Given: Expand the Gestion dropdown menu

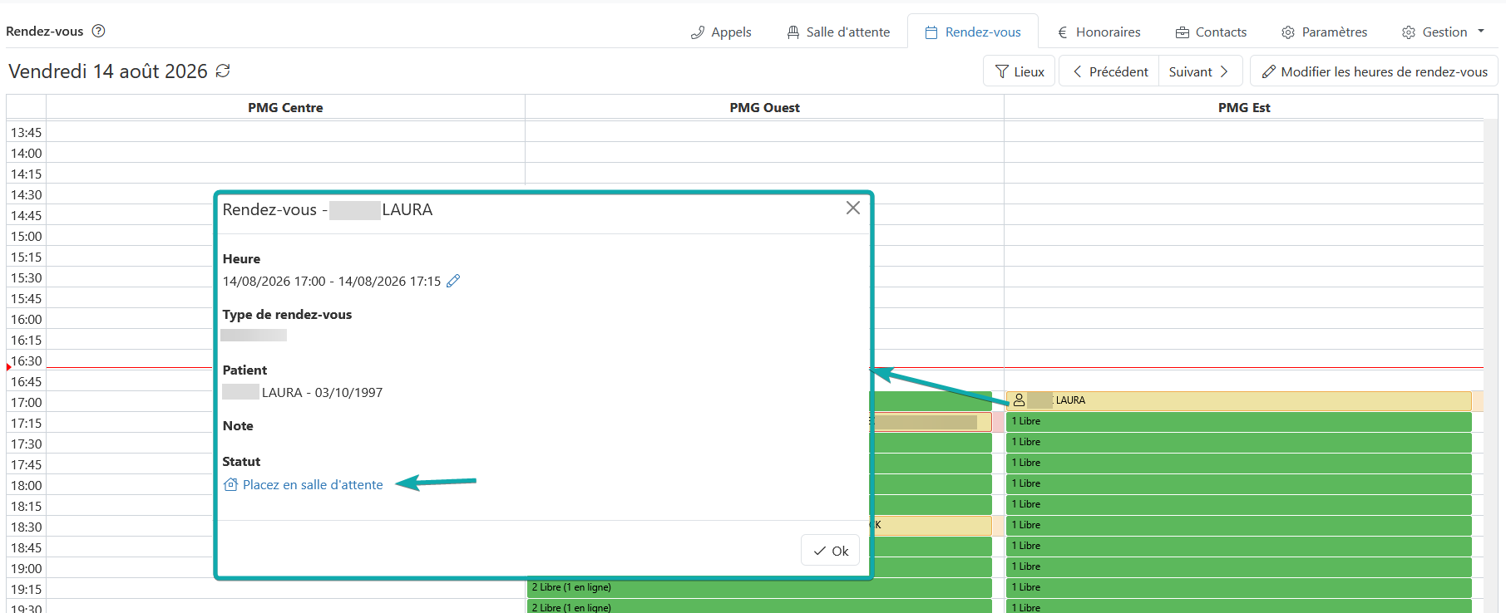Looking at the screenshot, I should (x=1443, y=32).
